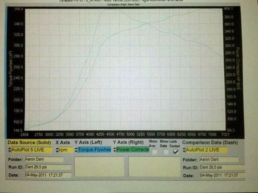Click the 'Comparison Data (Dash)' heading
The width and height of the screenshot is (258, 193).
pyautogui.click(x=210, y=143)
